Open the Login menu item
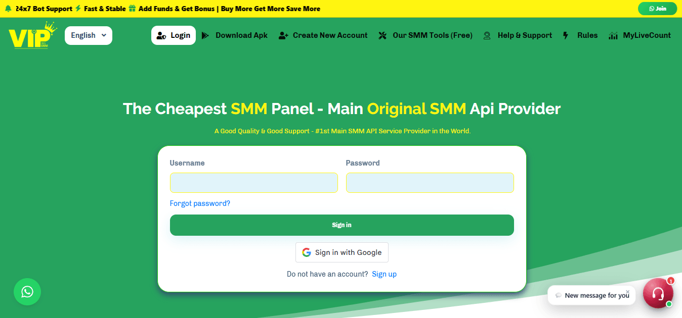 174,35
